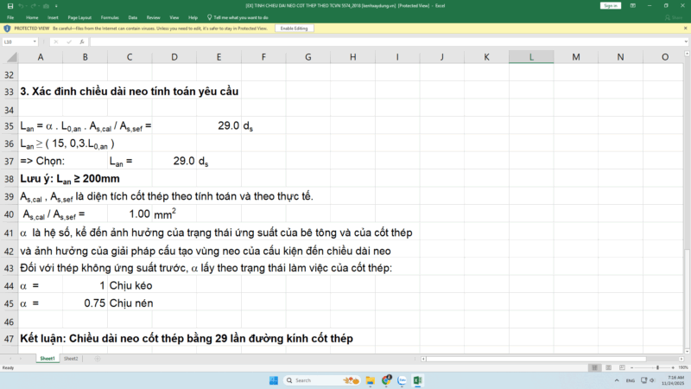This screenshot has height=389, width=691.
Task: Open the Zalo app in taskbar
Action: (401, 380)
